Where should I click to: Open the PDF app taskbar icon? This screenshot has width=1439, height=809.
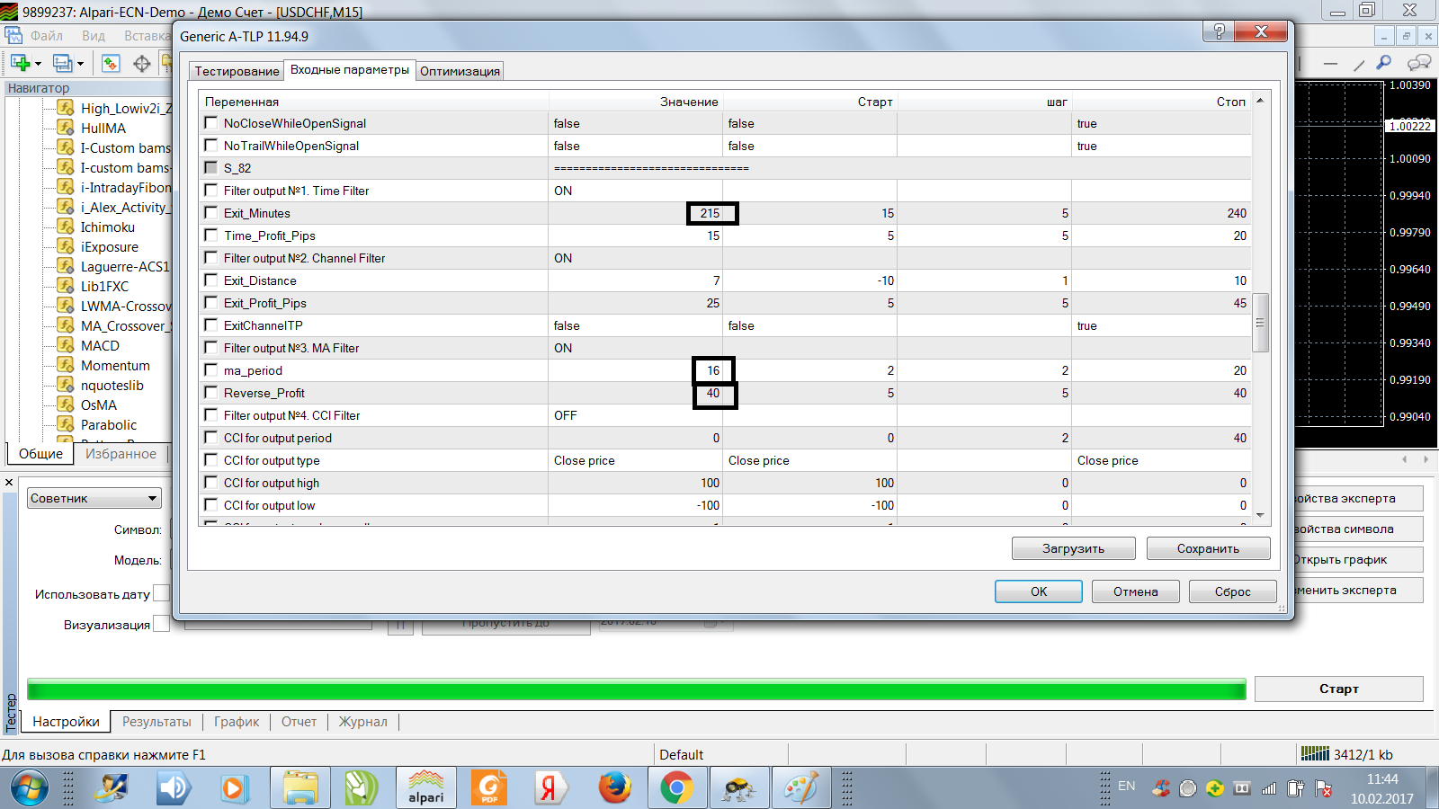[x=488, y=788]
